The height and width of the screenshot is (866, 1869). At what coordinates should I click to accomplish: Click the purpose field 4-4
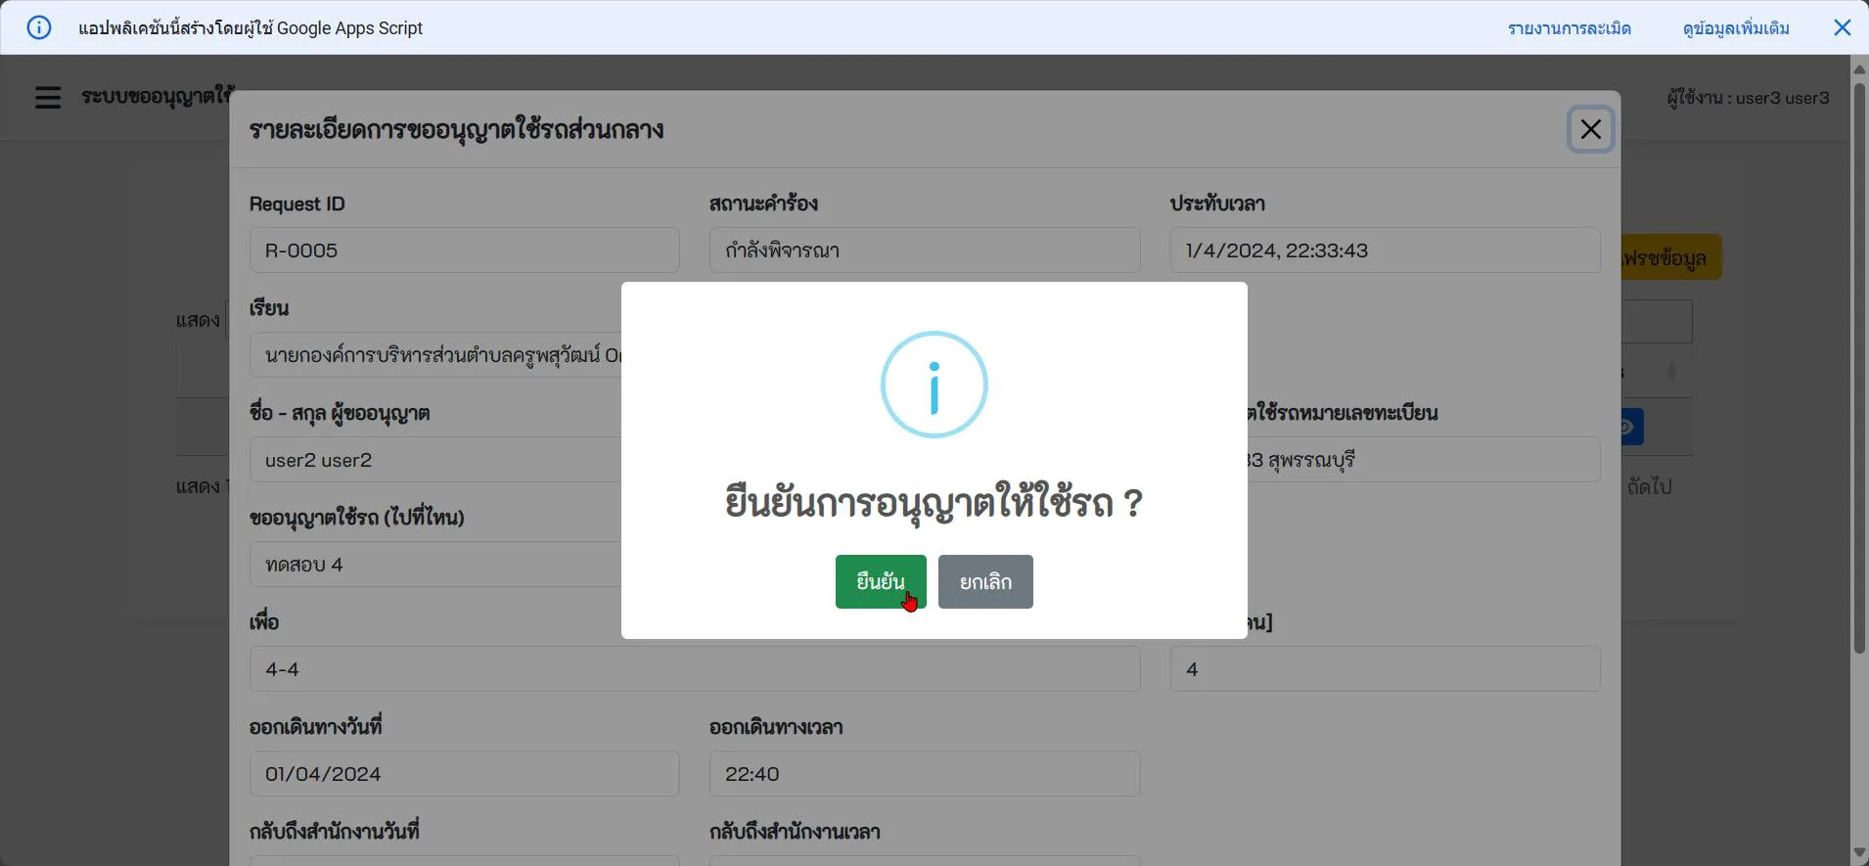coord(695,669)
